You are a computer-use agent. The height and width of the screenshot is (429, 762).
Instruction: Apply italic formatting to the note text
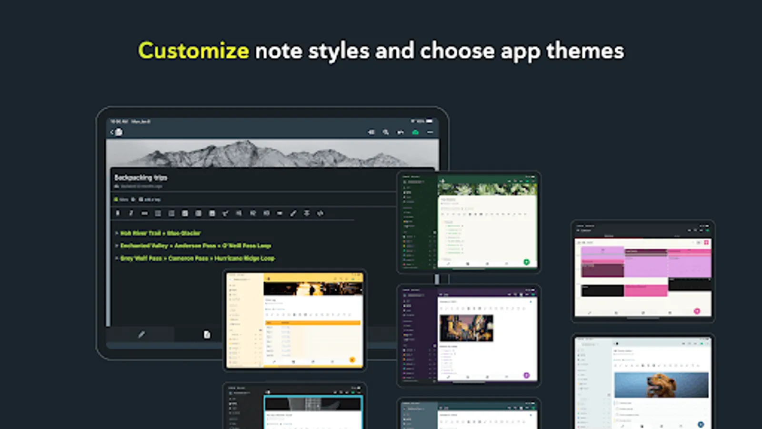tap(131, 213)
